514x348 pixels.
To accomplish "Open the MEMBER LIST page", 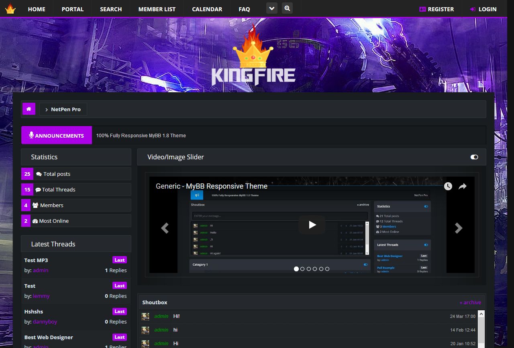I will 157,9.
